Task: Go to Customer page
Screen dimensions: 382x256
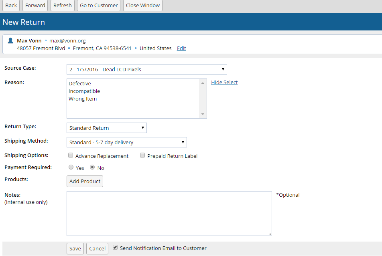Action: (99, 6)
